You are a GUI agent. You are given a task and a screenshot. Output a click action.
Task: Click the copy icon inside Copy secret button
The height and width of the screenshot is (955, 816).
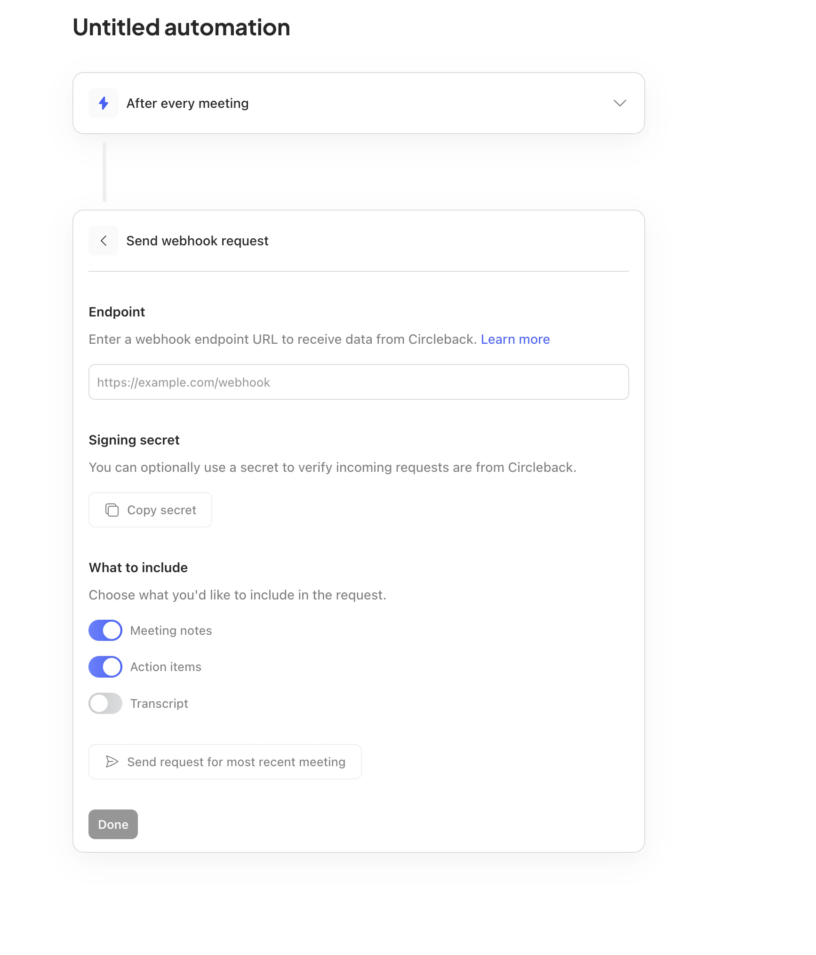(x=112, y=510)
